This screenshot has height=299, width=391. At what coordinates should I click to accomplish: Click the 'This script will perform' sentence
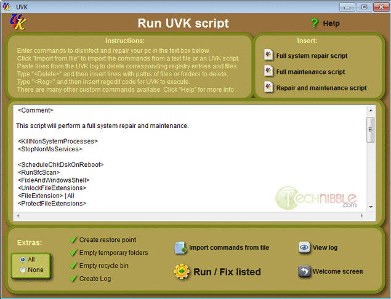click(102, 126)
